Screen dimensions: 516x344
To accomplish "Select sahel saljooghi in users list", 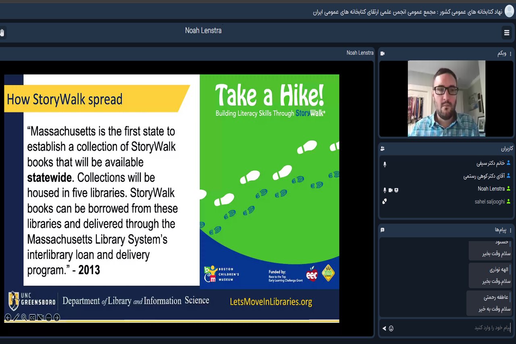I will [489, 202].
